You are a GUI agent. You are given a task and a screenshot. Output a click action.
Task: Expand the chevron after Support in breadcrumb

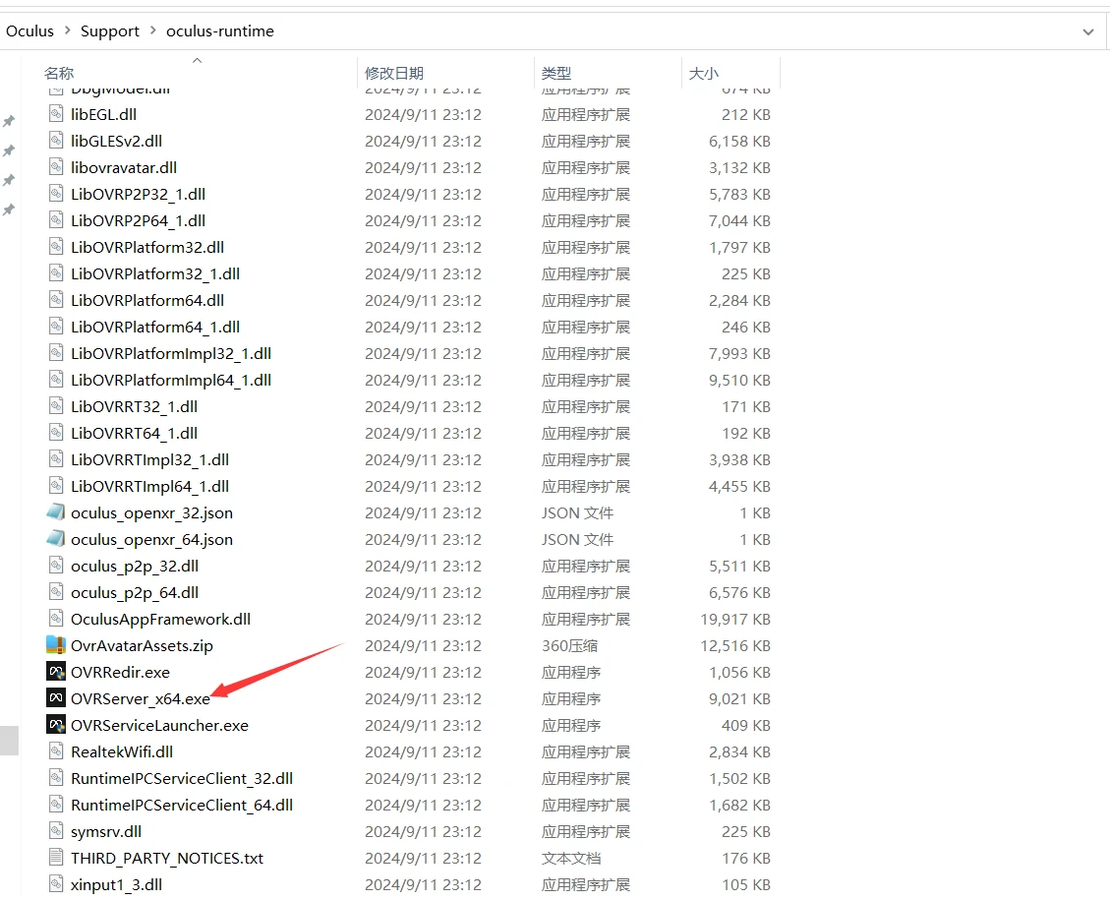[x=153, y=30]
